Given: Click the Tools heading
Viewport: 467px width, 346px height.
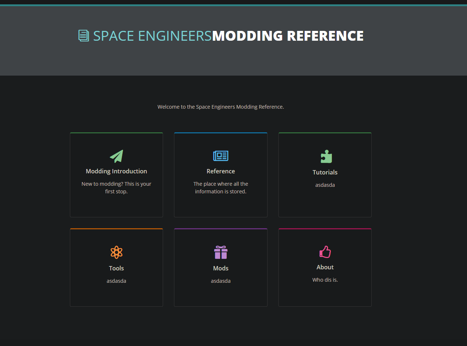Looking at the screenshot, I should (x=116, y=268).
